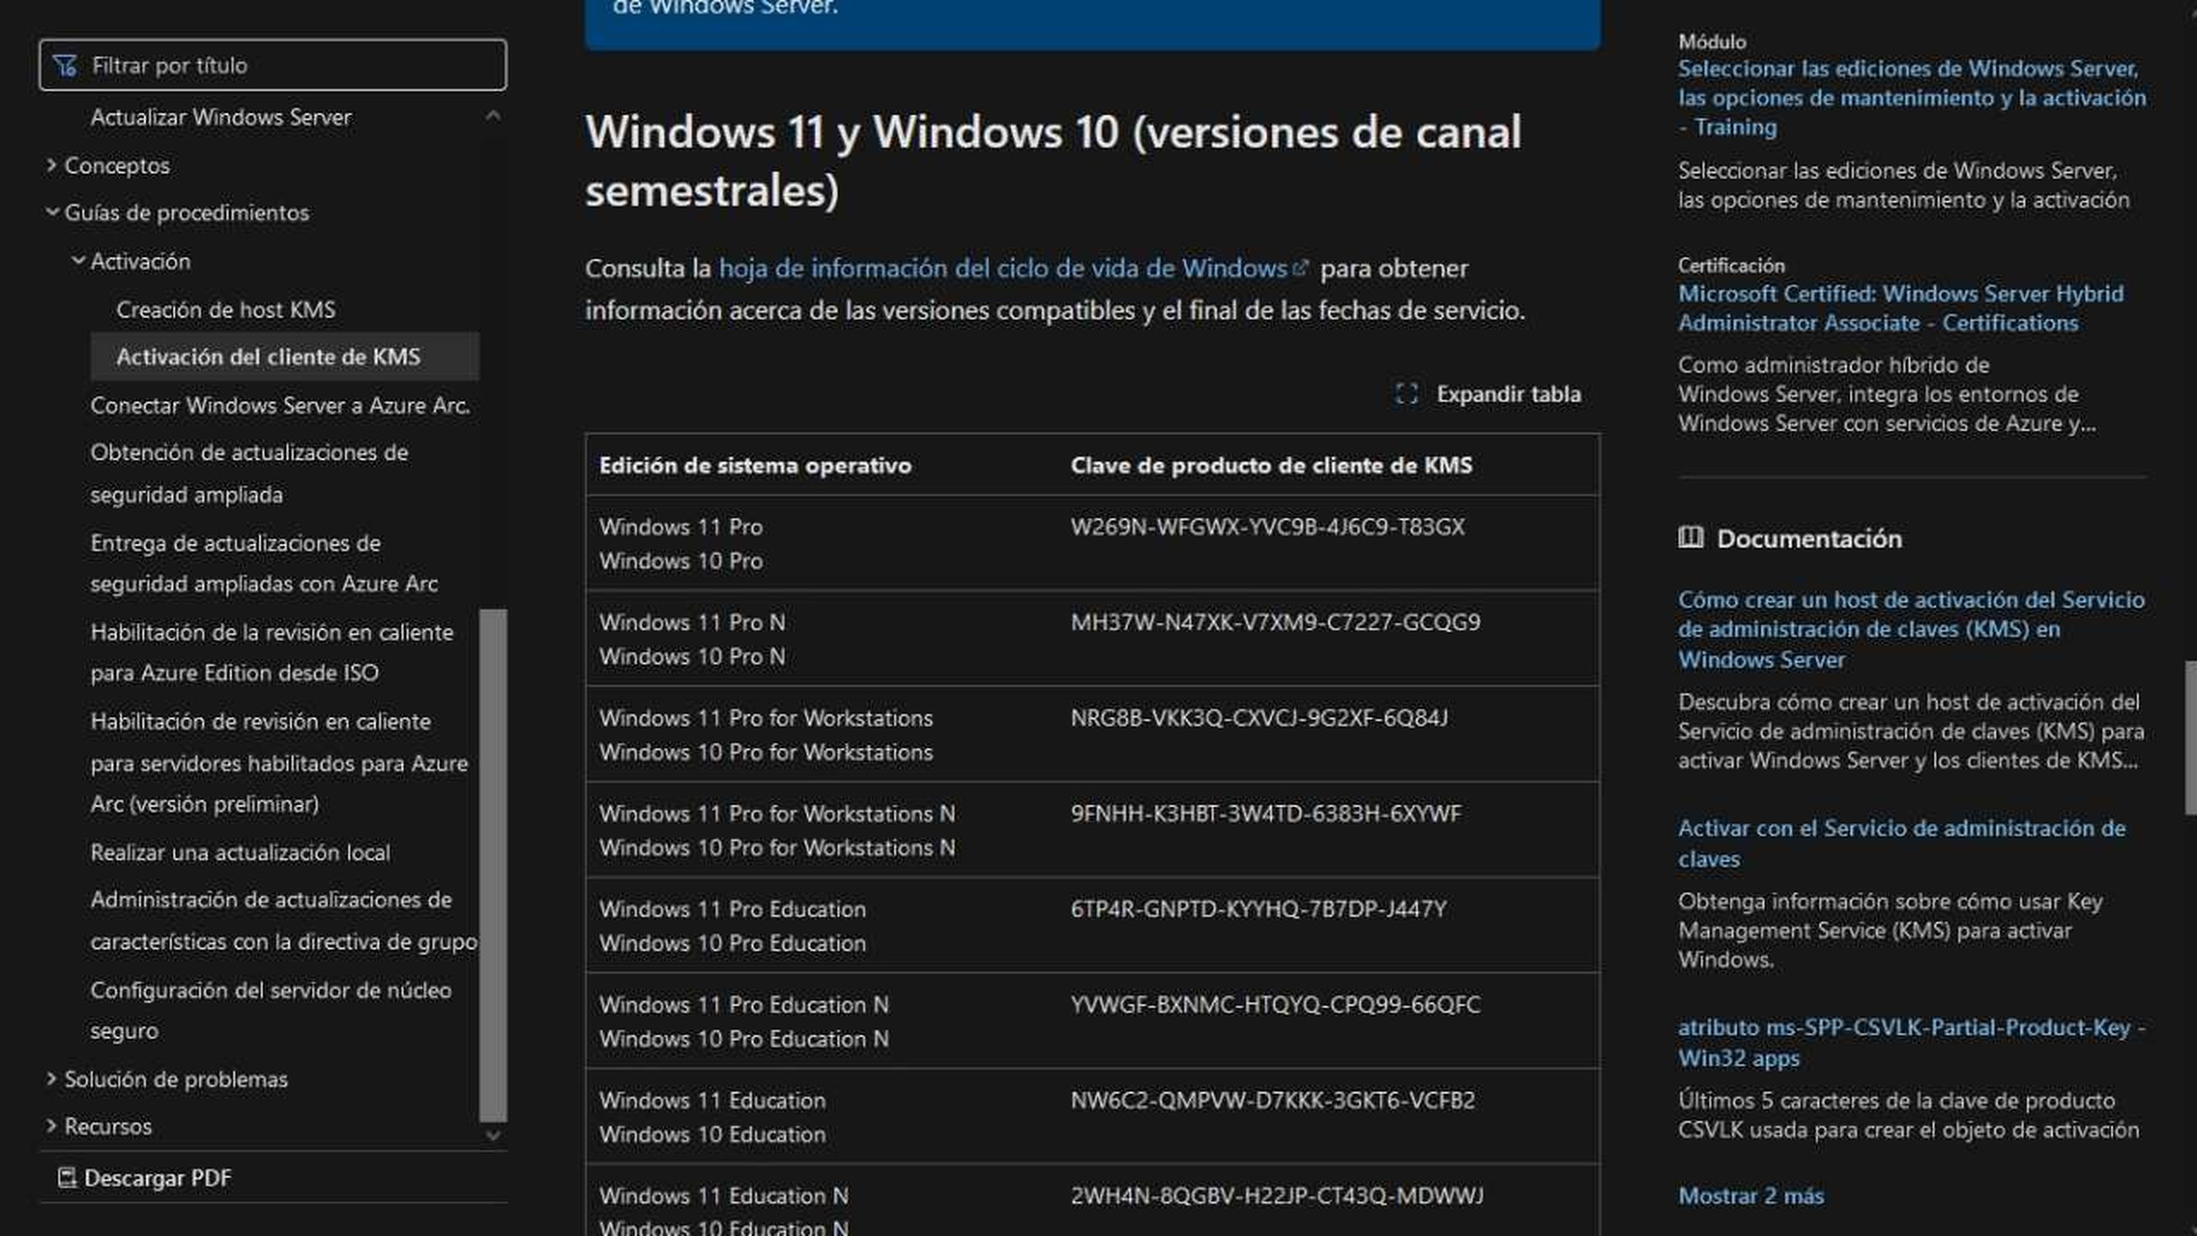Collapse the Guías de procedimientos section
Image resolution: width=2197 pixels, height=1236 pixels.
coord(53,213)
